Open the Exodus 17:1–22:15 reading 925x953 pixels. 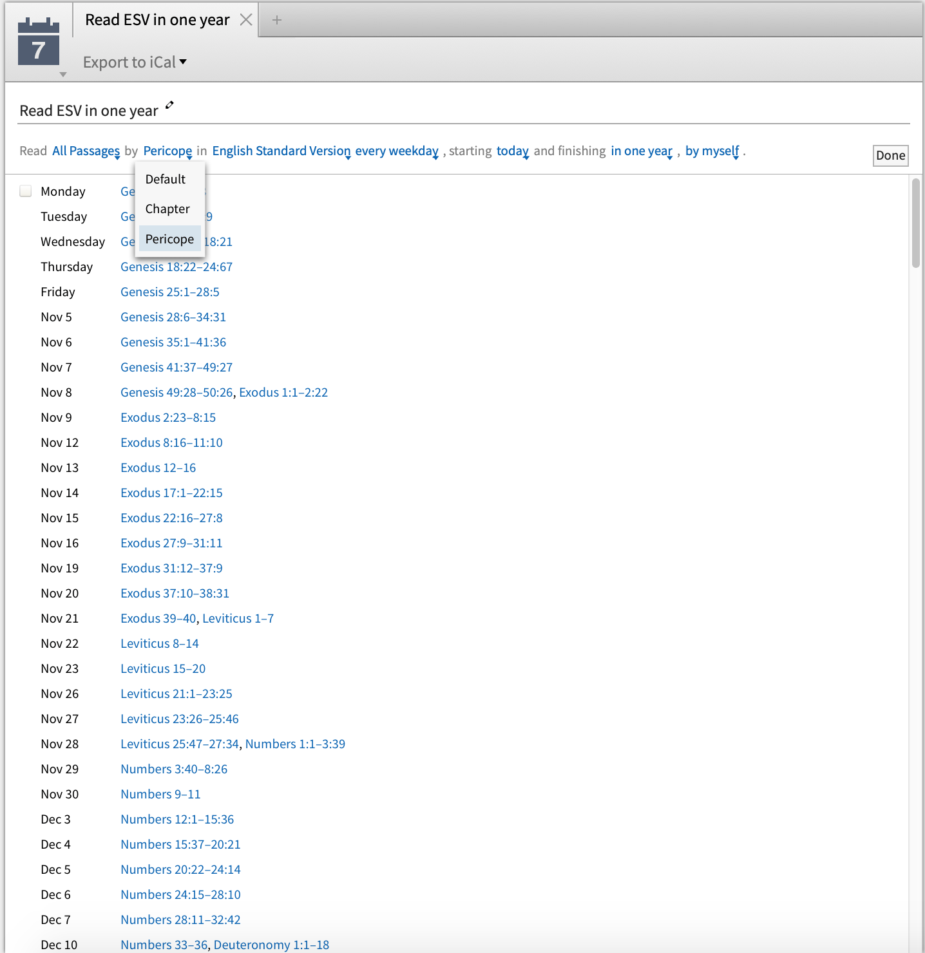click(x=171, y=493)
